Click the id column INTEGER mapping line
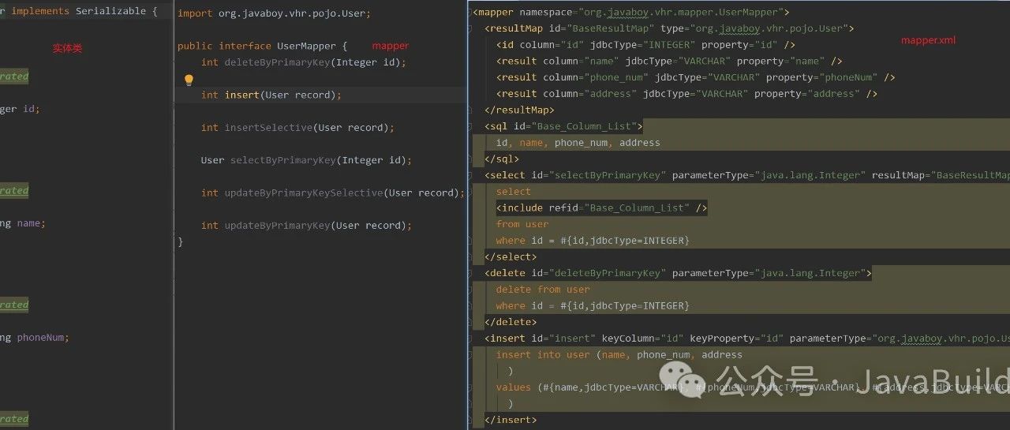The width and height of the screenshot is (1010, 430). point(645,45)
